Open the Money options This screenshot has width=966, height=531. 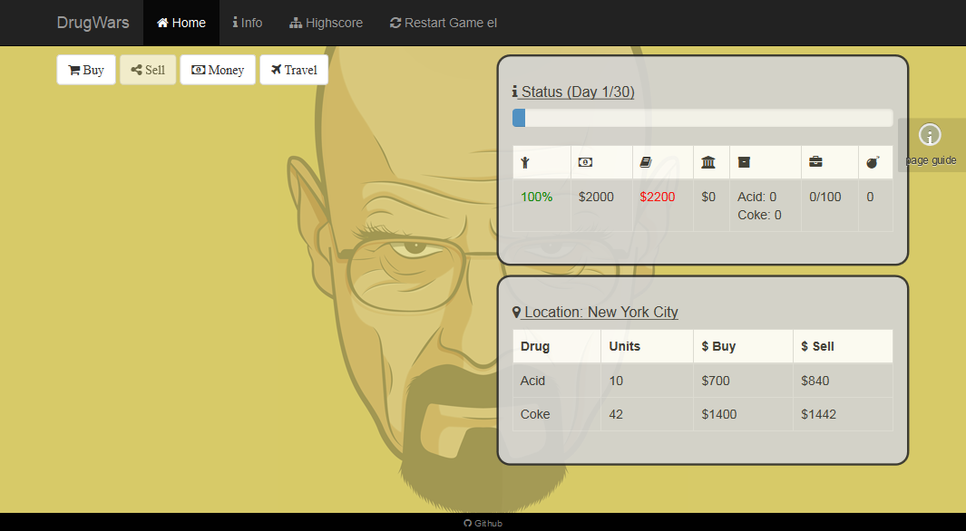tap(218, 70)
